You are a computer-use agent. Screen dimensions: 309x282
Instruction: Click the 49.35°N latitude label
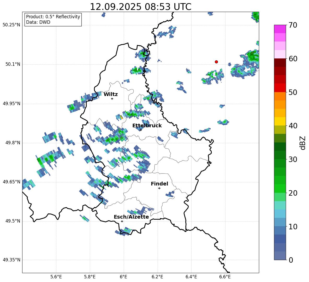(x=11, y=260)
